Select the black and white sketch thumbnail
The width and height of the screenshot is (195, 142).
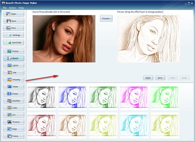(42, 97)
